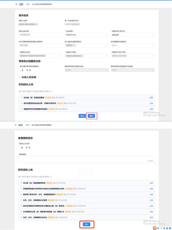This screenshot has height=230, width=172.
Task: Click into the 撤回原因 text area
Action: 86,159
